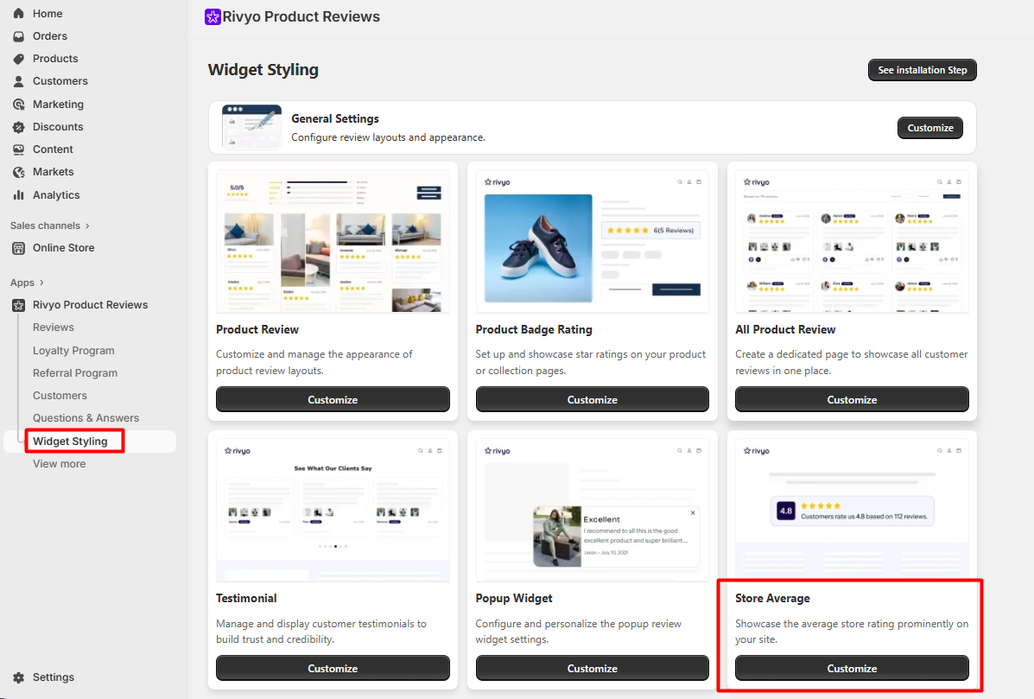Screen dimensions: 1034x699
Task: Open Discounts in the sidebar
Action: tap(58, 127)
